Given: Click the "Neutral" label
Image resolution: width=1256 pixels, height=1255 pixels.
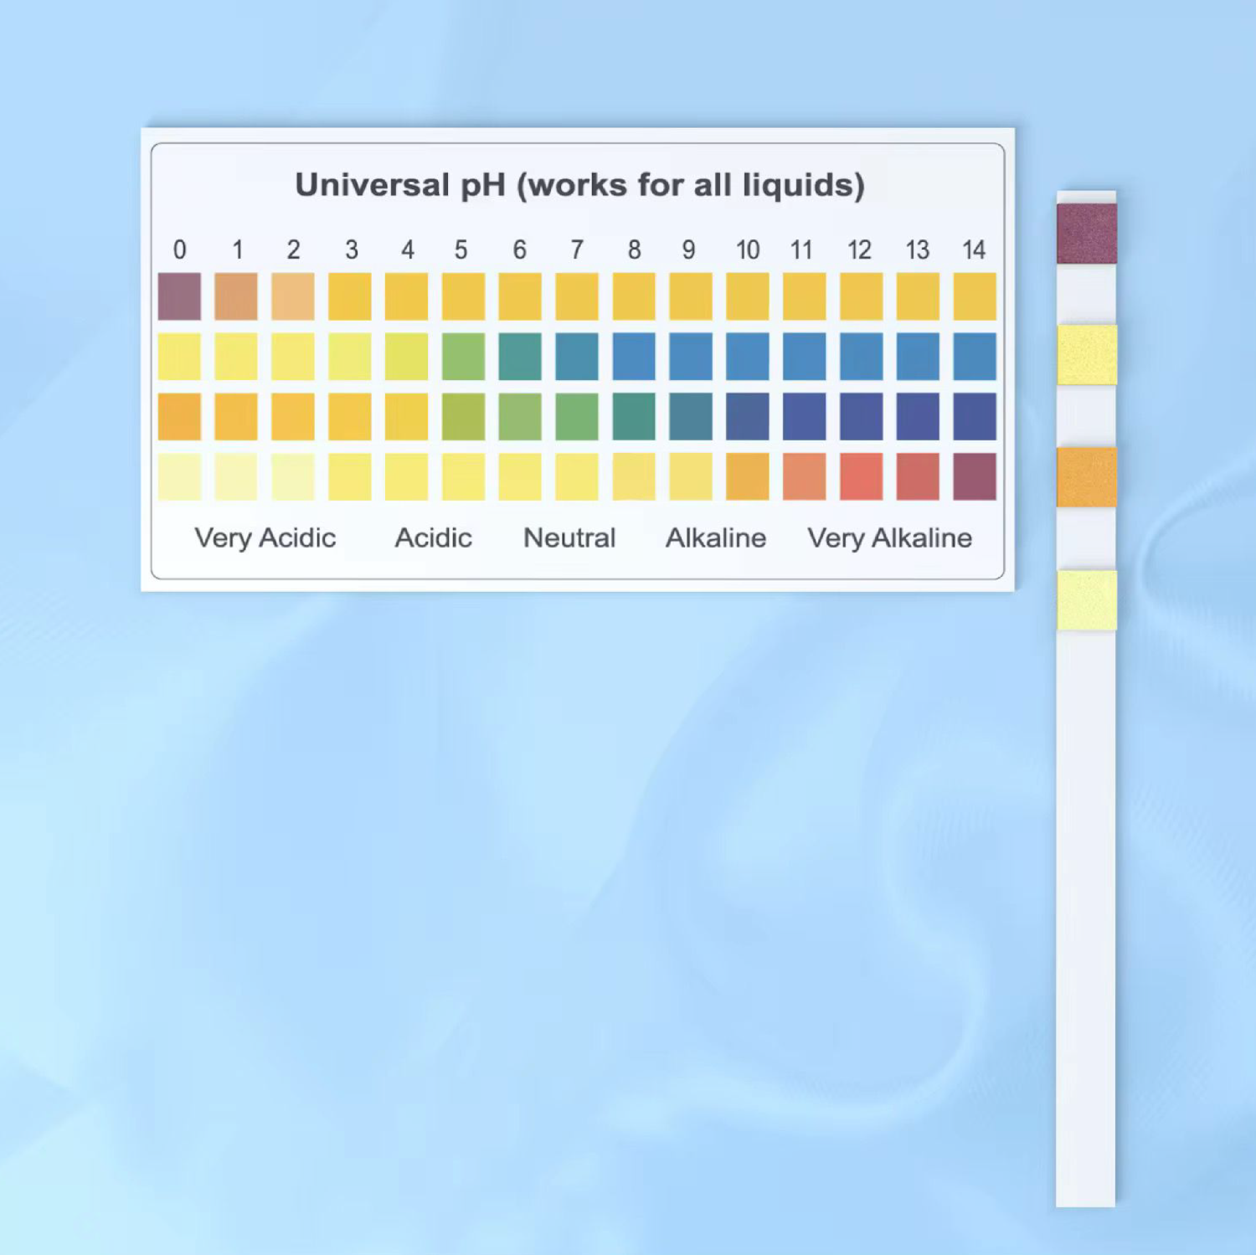Looking at the screenshot, I should pos(569,537).
